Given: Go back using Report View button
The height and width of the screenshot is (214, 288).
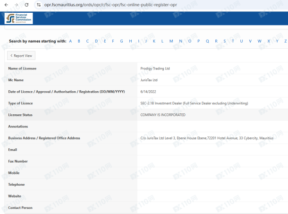Looking at the screenshot, I should coord(21,56).
